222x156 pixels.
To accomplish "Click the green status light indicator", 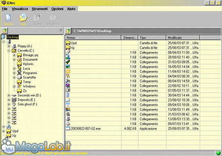I will point(218,153).
